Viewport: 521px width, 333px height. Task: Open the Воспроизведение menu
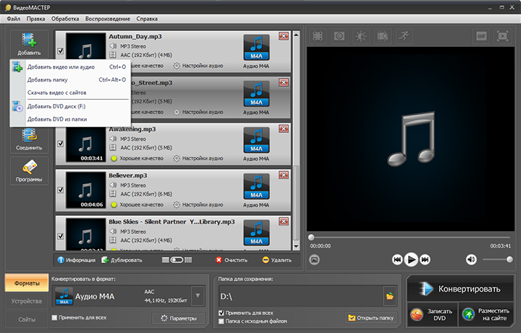[108, 19]
